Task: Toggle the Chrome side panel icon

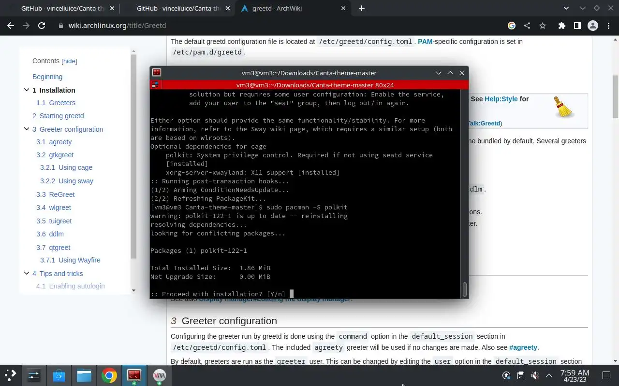Action: [577, 26]
